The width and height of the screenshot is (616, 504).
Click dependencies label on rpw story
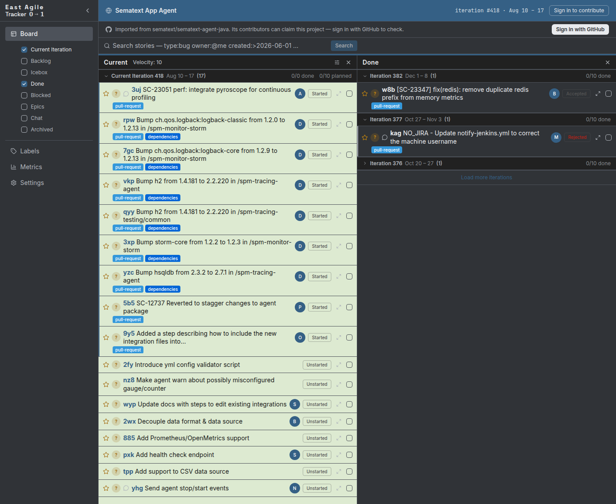163,137
